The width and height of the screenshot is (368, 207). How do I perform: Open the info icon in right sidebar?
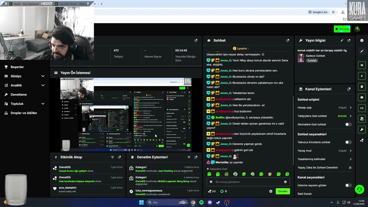click(362, 41)
